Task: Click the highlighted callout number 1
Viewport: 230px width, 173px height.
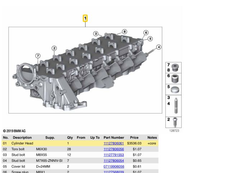Action: (86, 18)
